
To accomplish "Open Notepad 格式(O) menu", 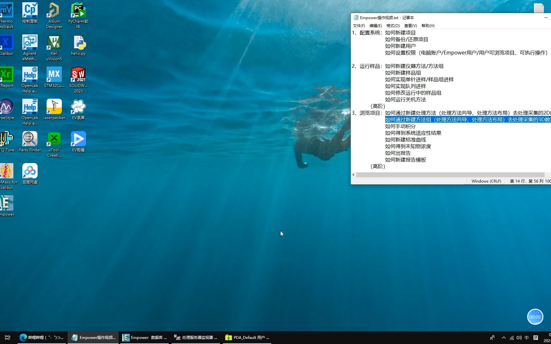I will (x=393, y=26).
